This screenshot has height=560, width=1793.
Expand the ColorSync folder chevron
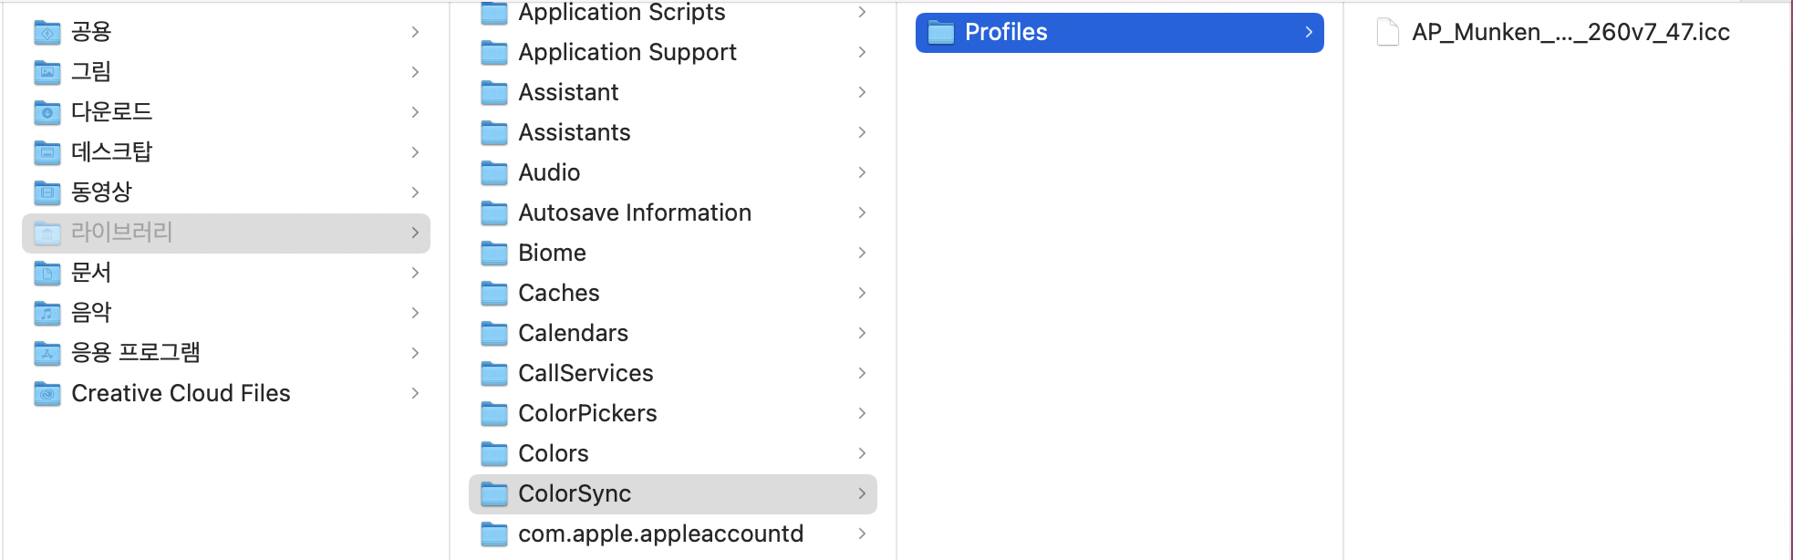coord(862,493)
